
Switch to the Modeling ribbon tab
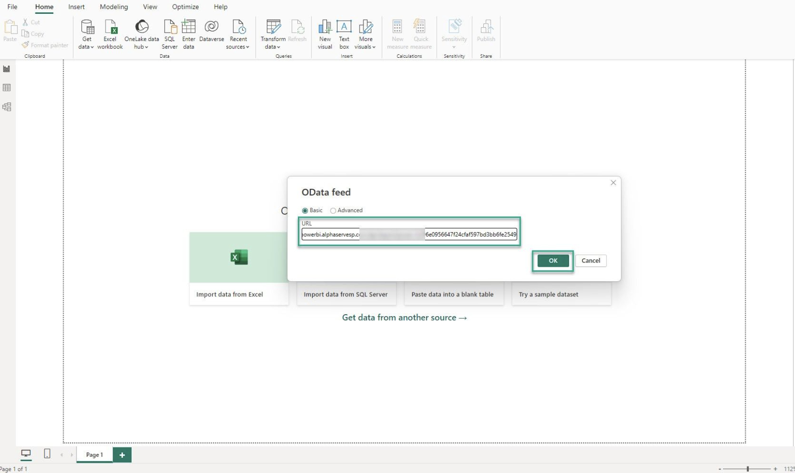(x=113, y=6)
